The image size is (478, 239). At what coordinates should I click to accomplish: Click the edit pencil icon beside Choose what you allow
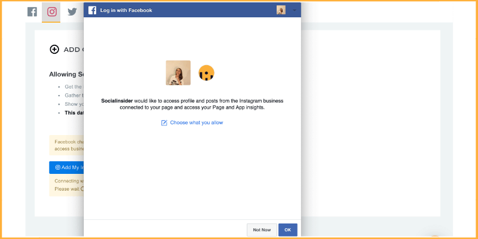point(164,123)
